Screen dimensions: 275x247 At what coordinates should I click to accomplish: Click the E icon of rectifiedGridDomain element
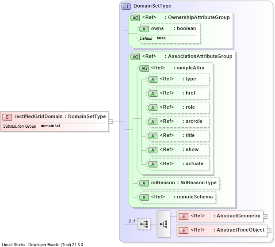7,117
